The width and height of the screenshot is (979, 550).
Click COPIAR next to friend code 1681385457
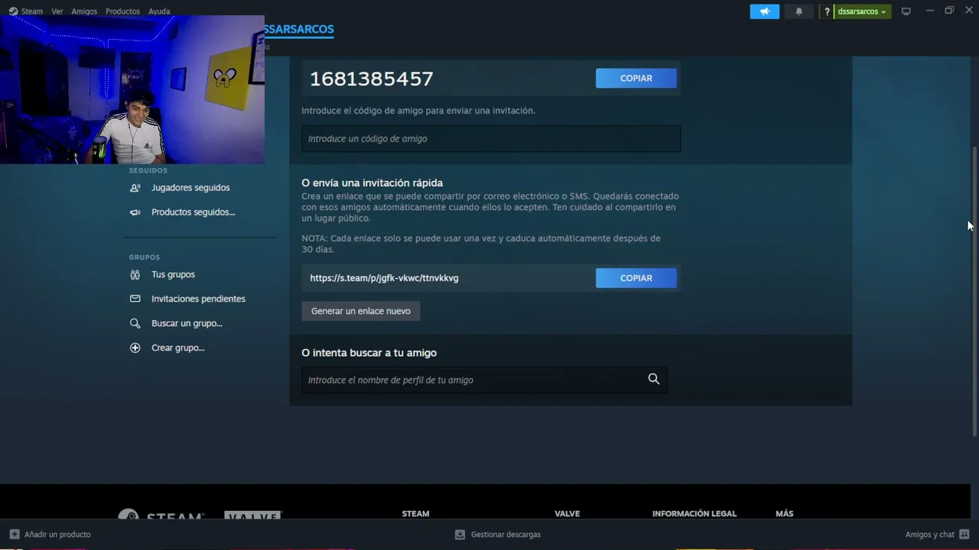click(x=636, y=78)
